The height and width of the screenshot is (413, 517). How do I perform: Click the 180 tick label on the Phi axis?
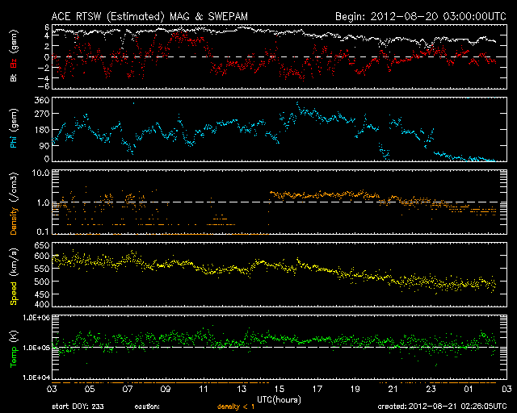[41, 130]
